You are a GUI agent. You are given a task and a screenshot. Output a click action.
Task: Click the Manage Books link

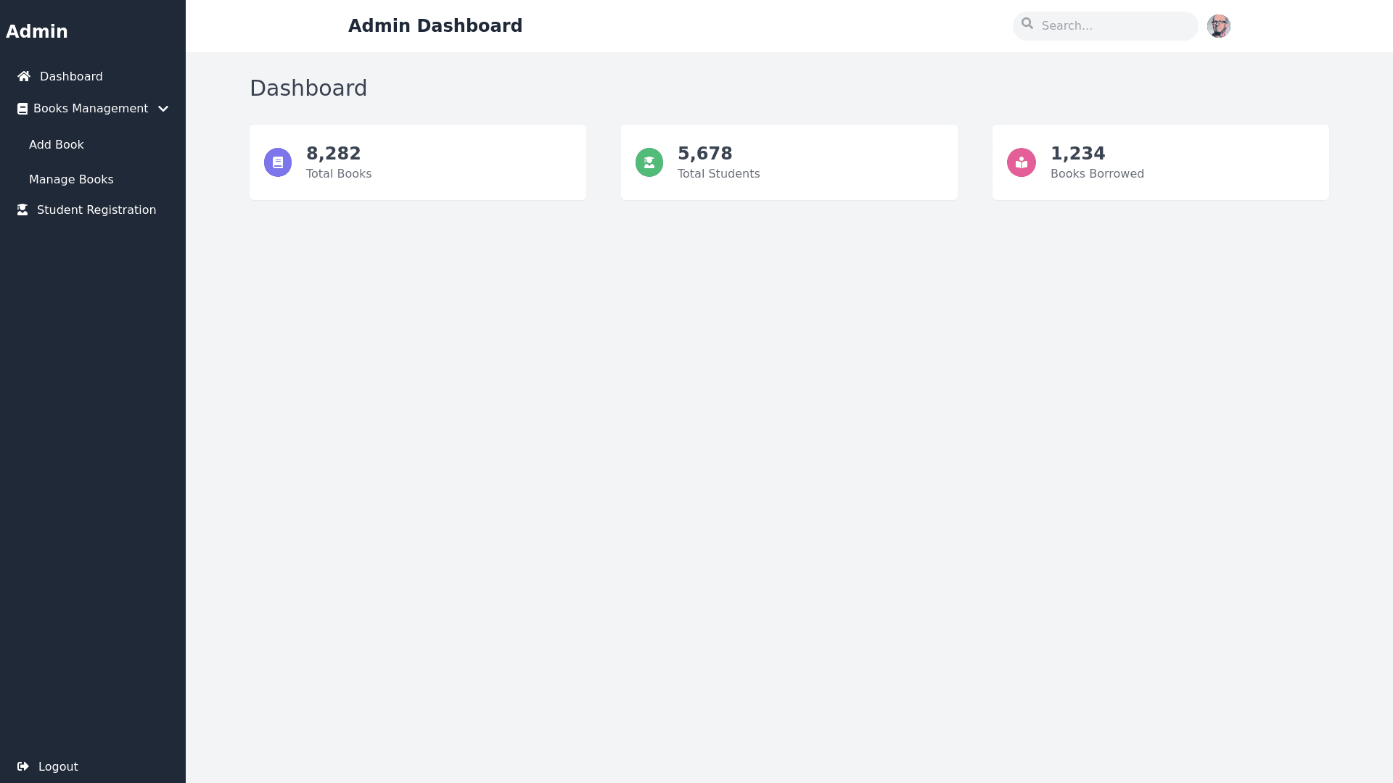pos(71,179)
